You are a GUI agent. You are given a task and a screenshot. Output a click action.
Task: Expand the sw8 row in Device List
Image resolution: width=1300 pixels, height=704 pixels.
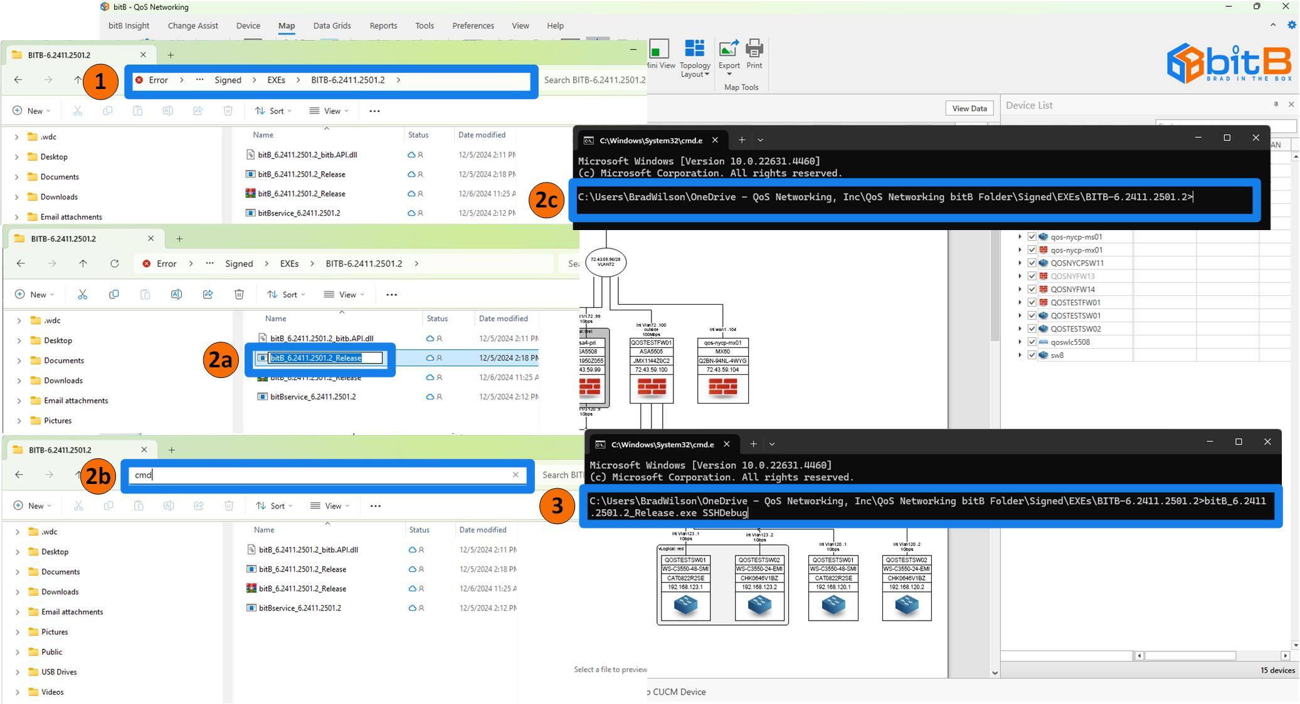click(1020, 355)
